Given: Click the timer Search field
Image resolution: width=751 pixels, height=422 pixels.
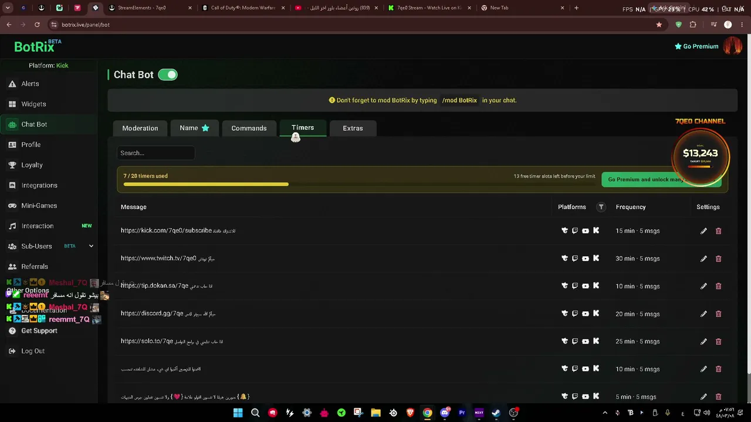Looking at the screenshot, I should pyautogui.click(x=156, y=153).
